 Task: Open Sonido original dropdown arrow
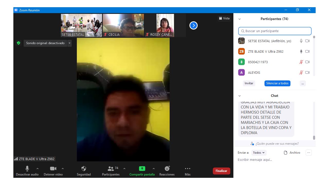(69, 43)
